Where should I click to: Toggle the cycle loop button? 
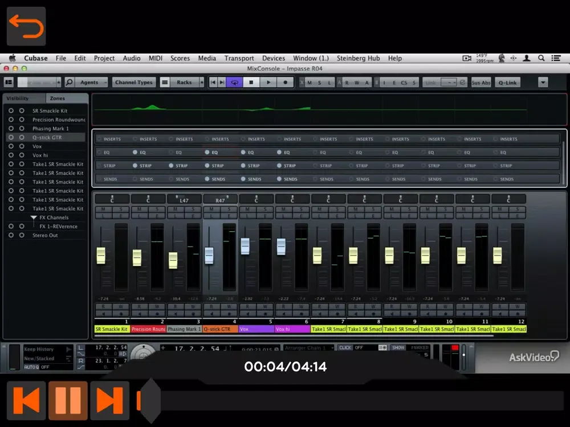(x=234, y=83)
